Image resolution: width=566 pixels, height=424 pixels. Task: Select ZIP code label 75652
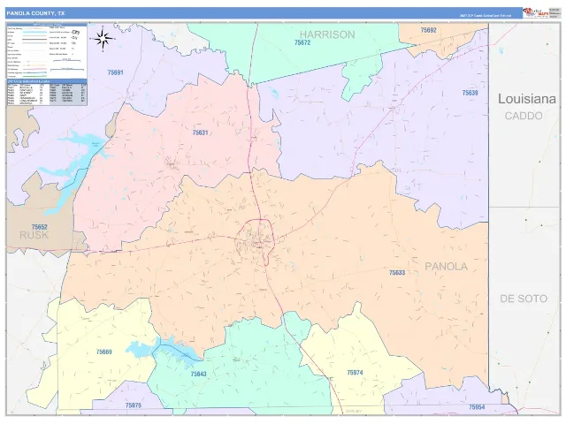click(x=39, y=227)
